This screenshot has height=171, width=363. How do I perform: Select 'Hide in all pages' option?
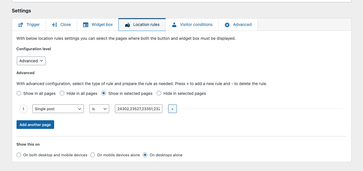pos(62,93)
